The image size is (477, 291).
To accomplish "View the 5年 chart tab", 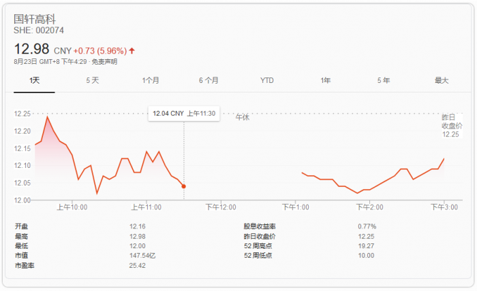I will [x=384, y=80].
